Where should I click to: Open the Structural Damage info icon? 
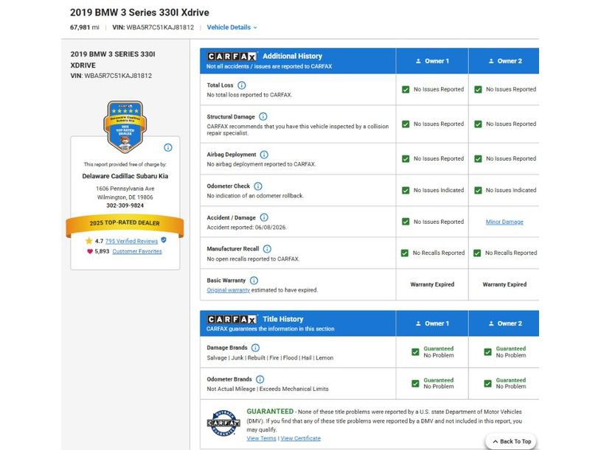(x=263, y=116)
